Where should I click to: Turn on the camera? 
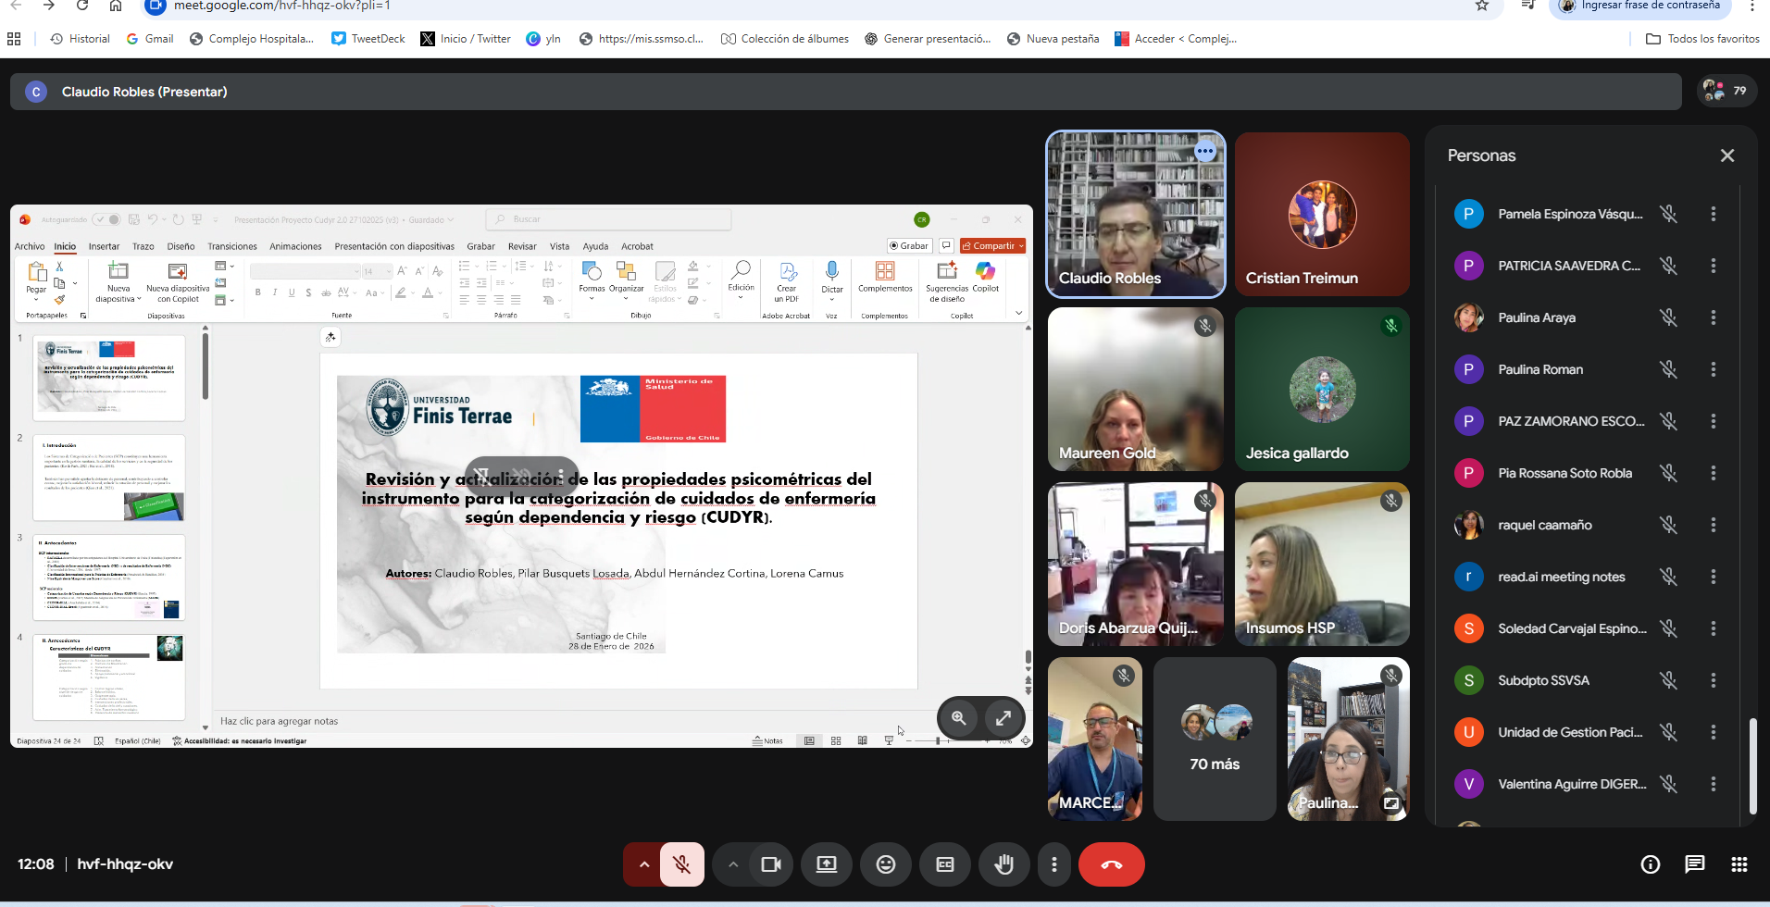tap(770, 864)
